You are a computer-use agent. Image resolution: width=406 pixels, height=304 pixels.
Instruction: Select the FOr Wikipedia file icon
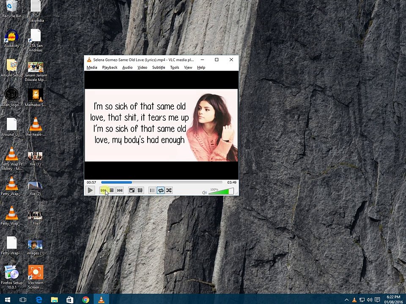point(36,11)
